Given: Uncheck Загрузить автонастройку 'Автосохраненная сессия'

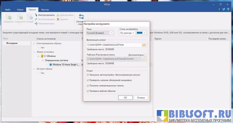Looking at the screenshot, I should [x=88, y=75].
